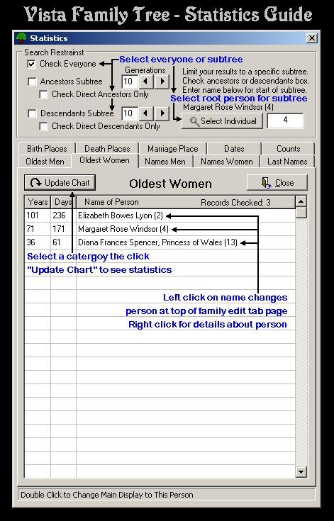Click the 236 days cell
Image resolution: width=334 pixels, height=521 pixels.
point(63,215)
